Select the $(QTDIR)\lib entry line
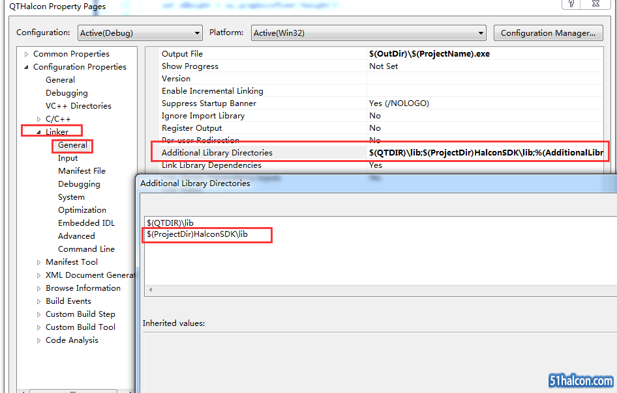617x393 pixels. click(170, 223)
